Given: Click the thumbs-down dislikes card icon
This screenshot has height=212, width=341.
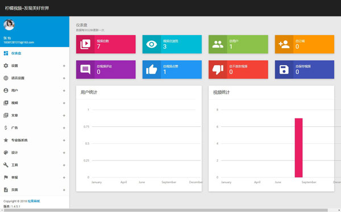Looking at the screenshot, I should (x=218, y=70).
